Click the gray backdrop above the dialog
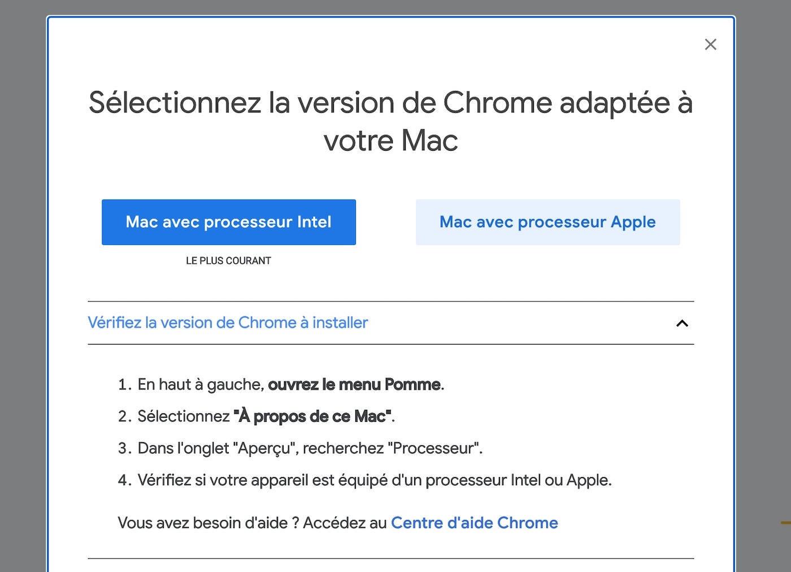 390,7
